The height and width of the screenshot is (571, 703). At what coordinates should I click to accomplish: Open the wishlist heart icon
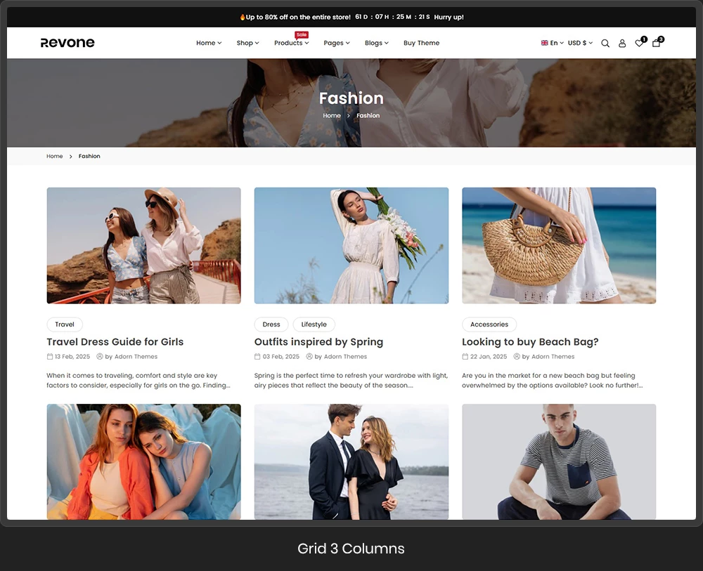pos(639,43)
